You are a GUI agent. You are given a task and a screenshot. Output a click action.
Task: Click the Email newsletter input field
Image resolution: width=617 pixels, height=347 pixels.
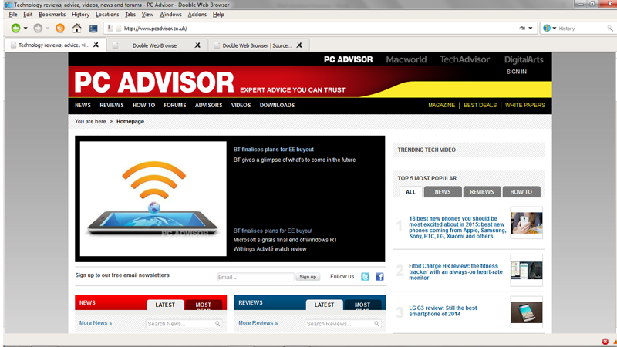(255, 277)
